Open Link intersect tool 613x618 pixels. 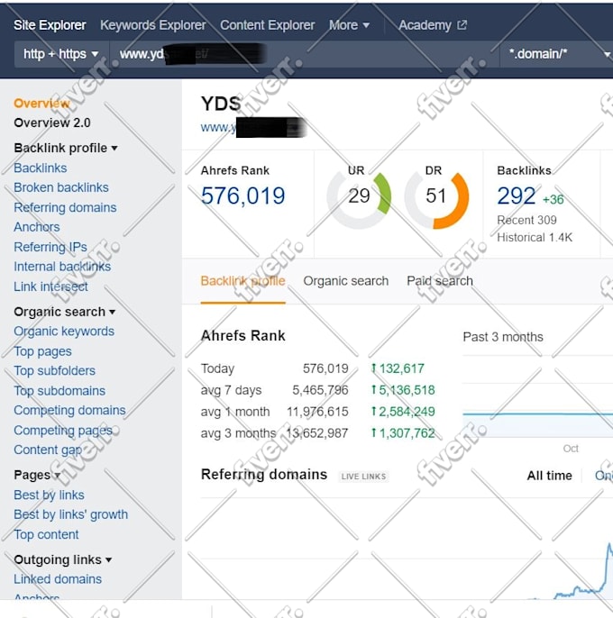pos(50,286)
